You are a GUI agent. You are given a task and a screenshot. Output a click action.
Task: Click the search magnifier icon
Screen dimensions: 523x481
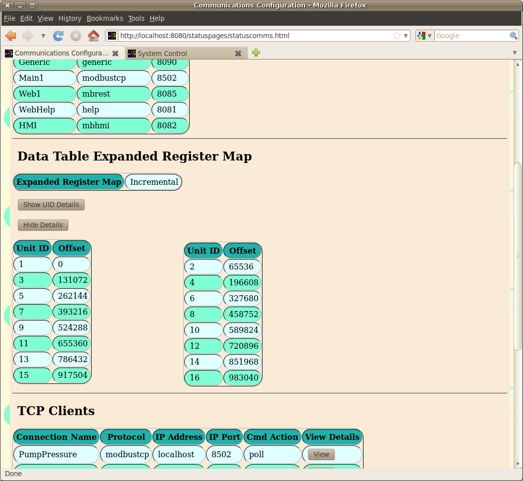pos(514,36)
